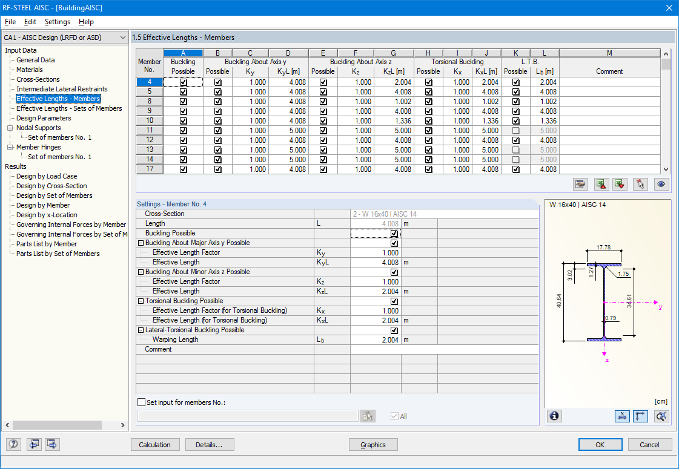Click the Comment field in member 4 settings
The image size is (679, 469).
click(x=445, y=350)
